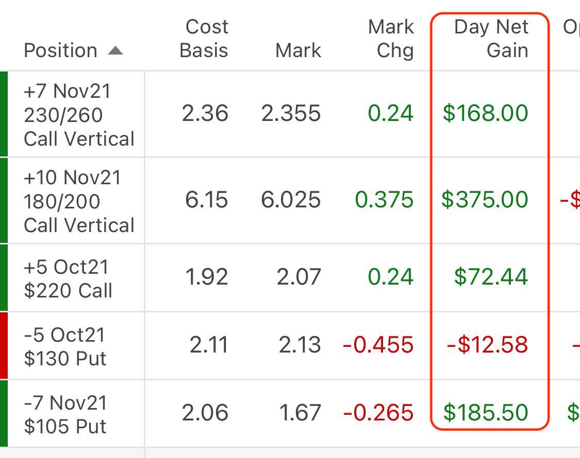Select the 6.15 cost basis cell
The height and width of the screenshot is (458, 580).
206,200
